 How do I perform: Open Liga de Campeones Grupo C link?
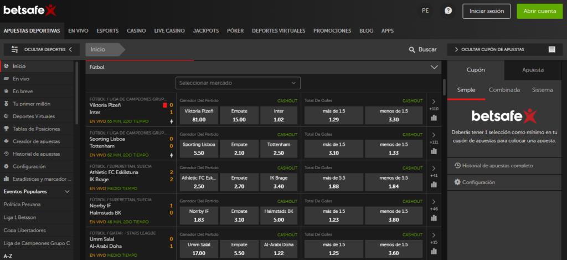tap(37, 243)
